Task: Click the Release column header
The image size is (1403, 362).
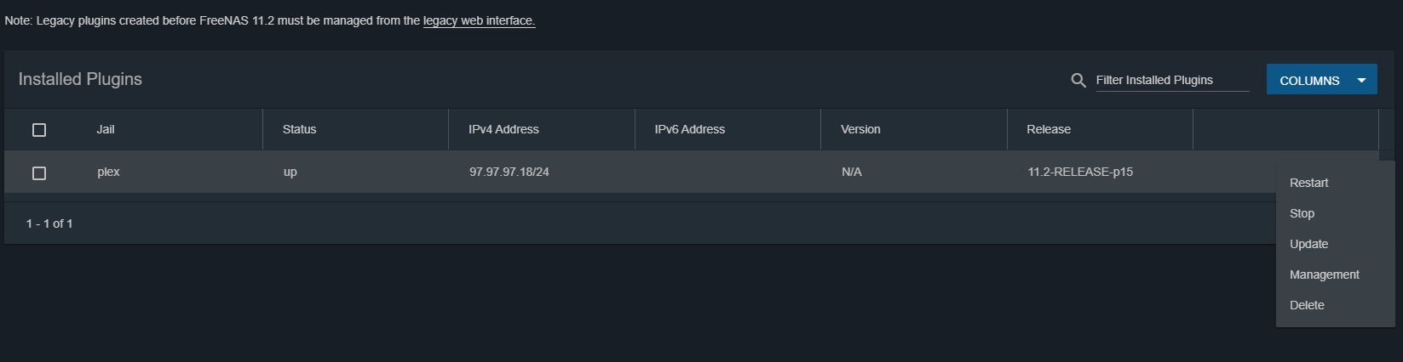Action: (x=1048, y=129)
